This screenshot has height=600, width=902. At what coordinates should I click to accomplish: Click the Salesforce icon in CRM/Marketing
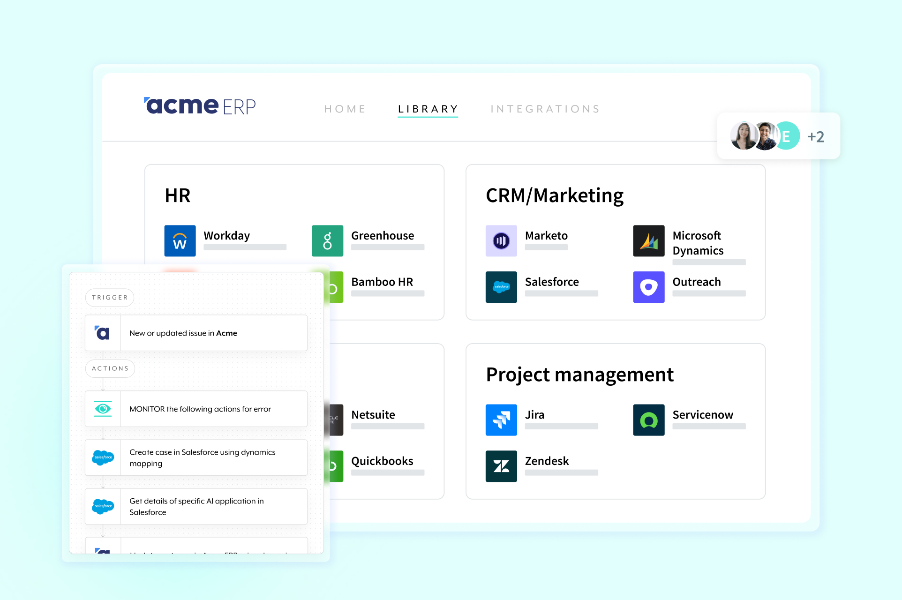click(x=501, y=287)
